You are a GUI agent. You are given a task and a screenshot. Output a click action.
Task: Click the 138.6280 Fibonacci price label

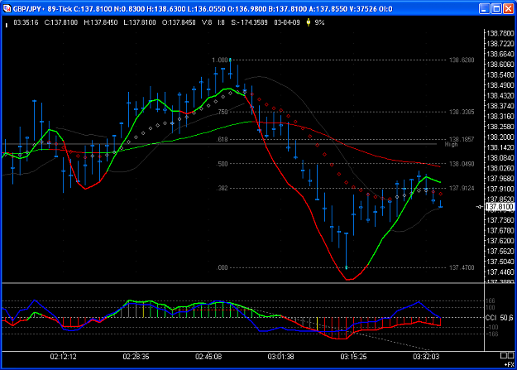click(x=462, y=60)
